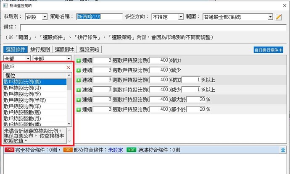Click the 備註 input field
The width and height of the screenshot is (290, 174).
click(x=151, y=28)
